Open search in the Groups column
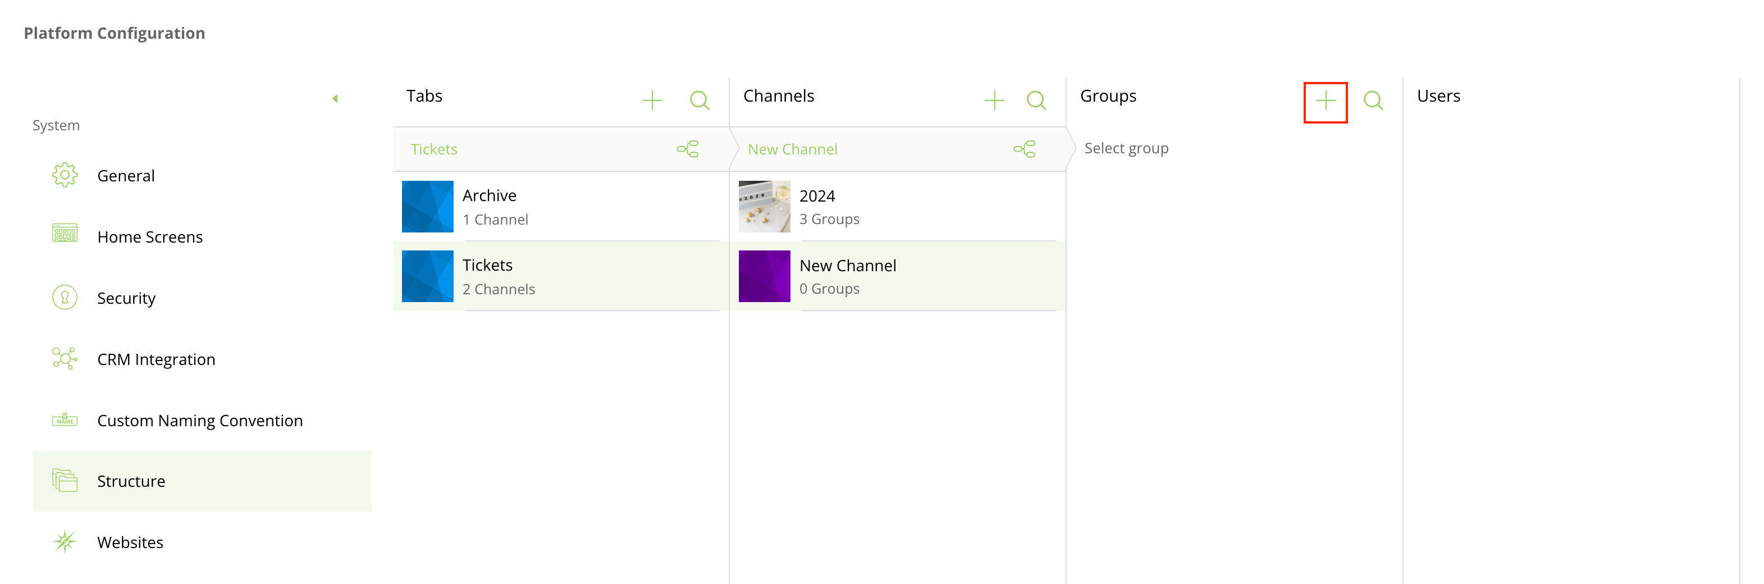This screenshot has width=1764, height=584. click(x=1372, y=101)
